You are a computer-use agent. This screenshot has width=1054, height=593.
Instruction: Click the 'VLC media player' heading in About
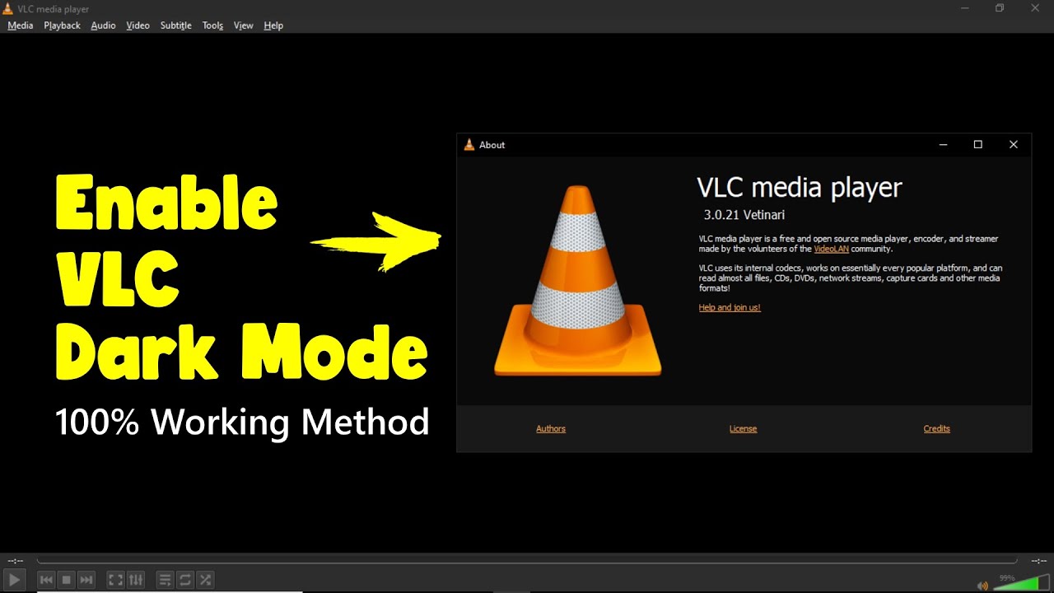pyautogui.click(x=800, y=188)
